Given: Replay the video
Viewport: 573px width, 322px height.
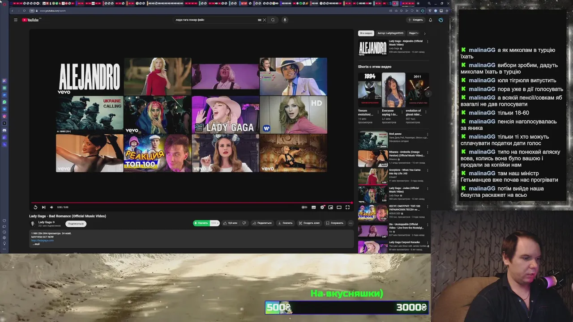Looking at the screenshot, I should click(35, 207).
